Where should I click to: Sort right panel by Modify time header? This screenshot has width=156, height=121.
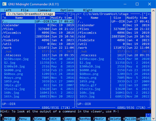pos(137,18)
